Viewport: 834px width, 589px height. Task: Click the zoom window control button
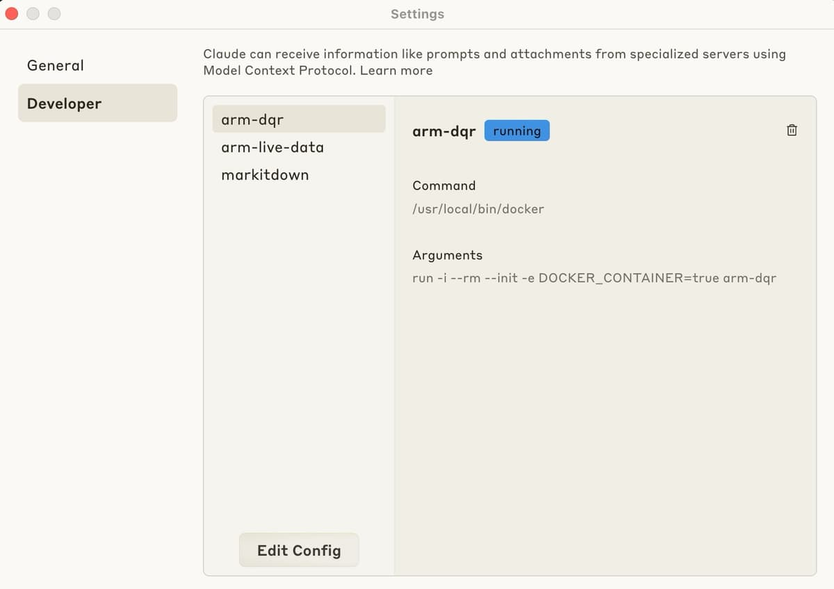point(54,13)
